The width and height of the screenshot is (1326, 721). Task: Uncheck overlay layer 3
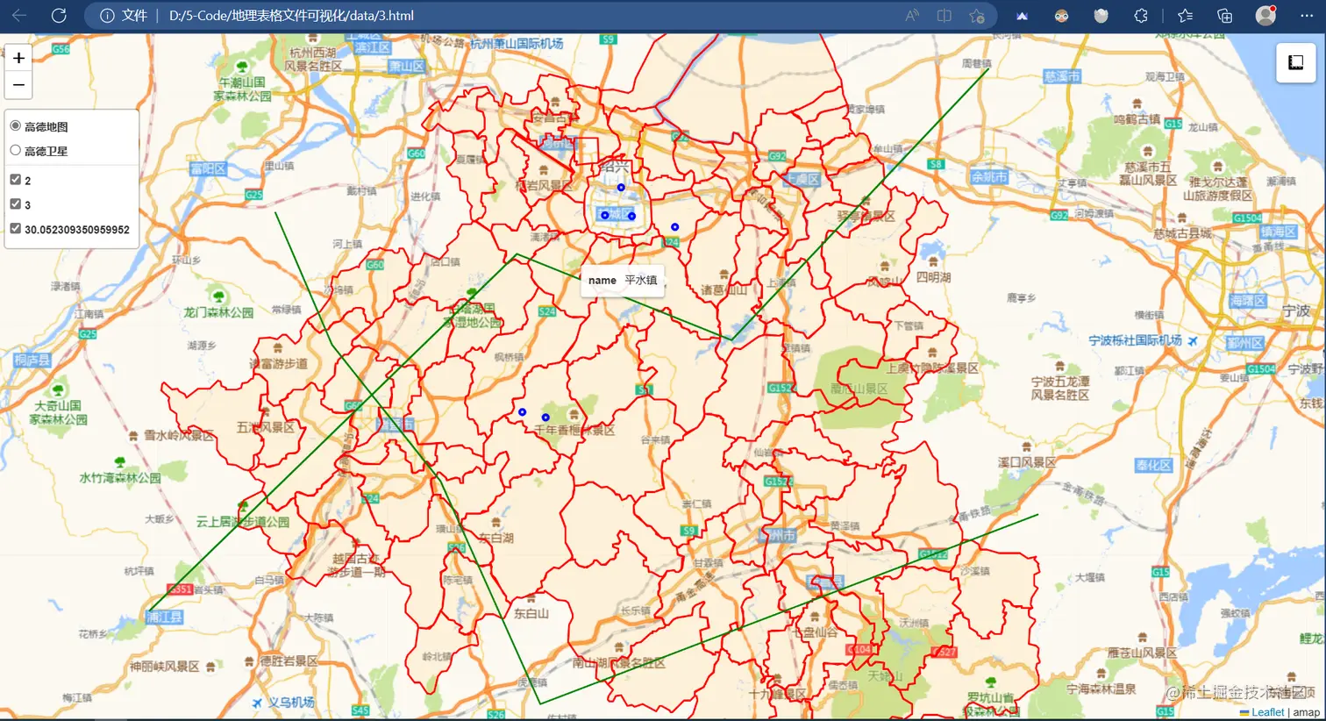tap(15, 204)
